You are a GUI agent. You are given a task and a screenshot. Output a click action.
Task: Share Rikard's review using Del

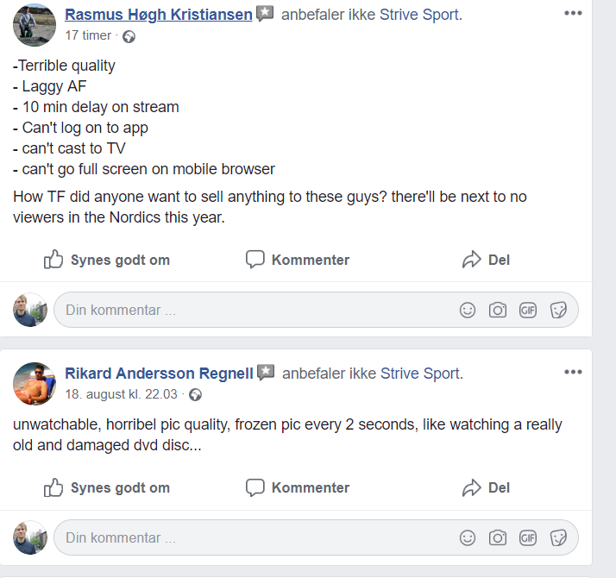(487, 487)
